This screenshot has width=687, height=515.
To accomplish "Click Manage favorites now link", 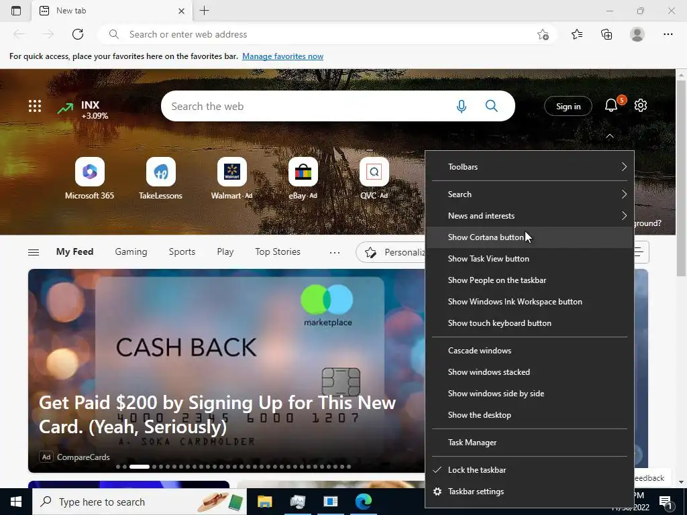I will point(282,56).
